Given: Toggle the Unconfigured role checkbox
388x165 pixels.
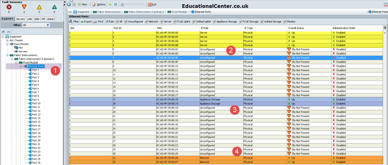Looking at the screenshot, I should pyautogui.click(x=126, y=22).
